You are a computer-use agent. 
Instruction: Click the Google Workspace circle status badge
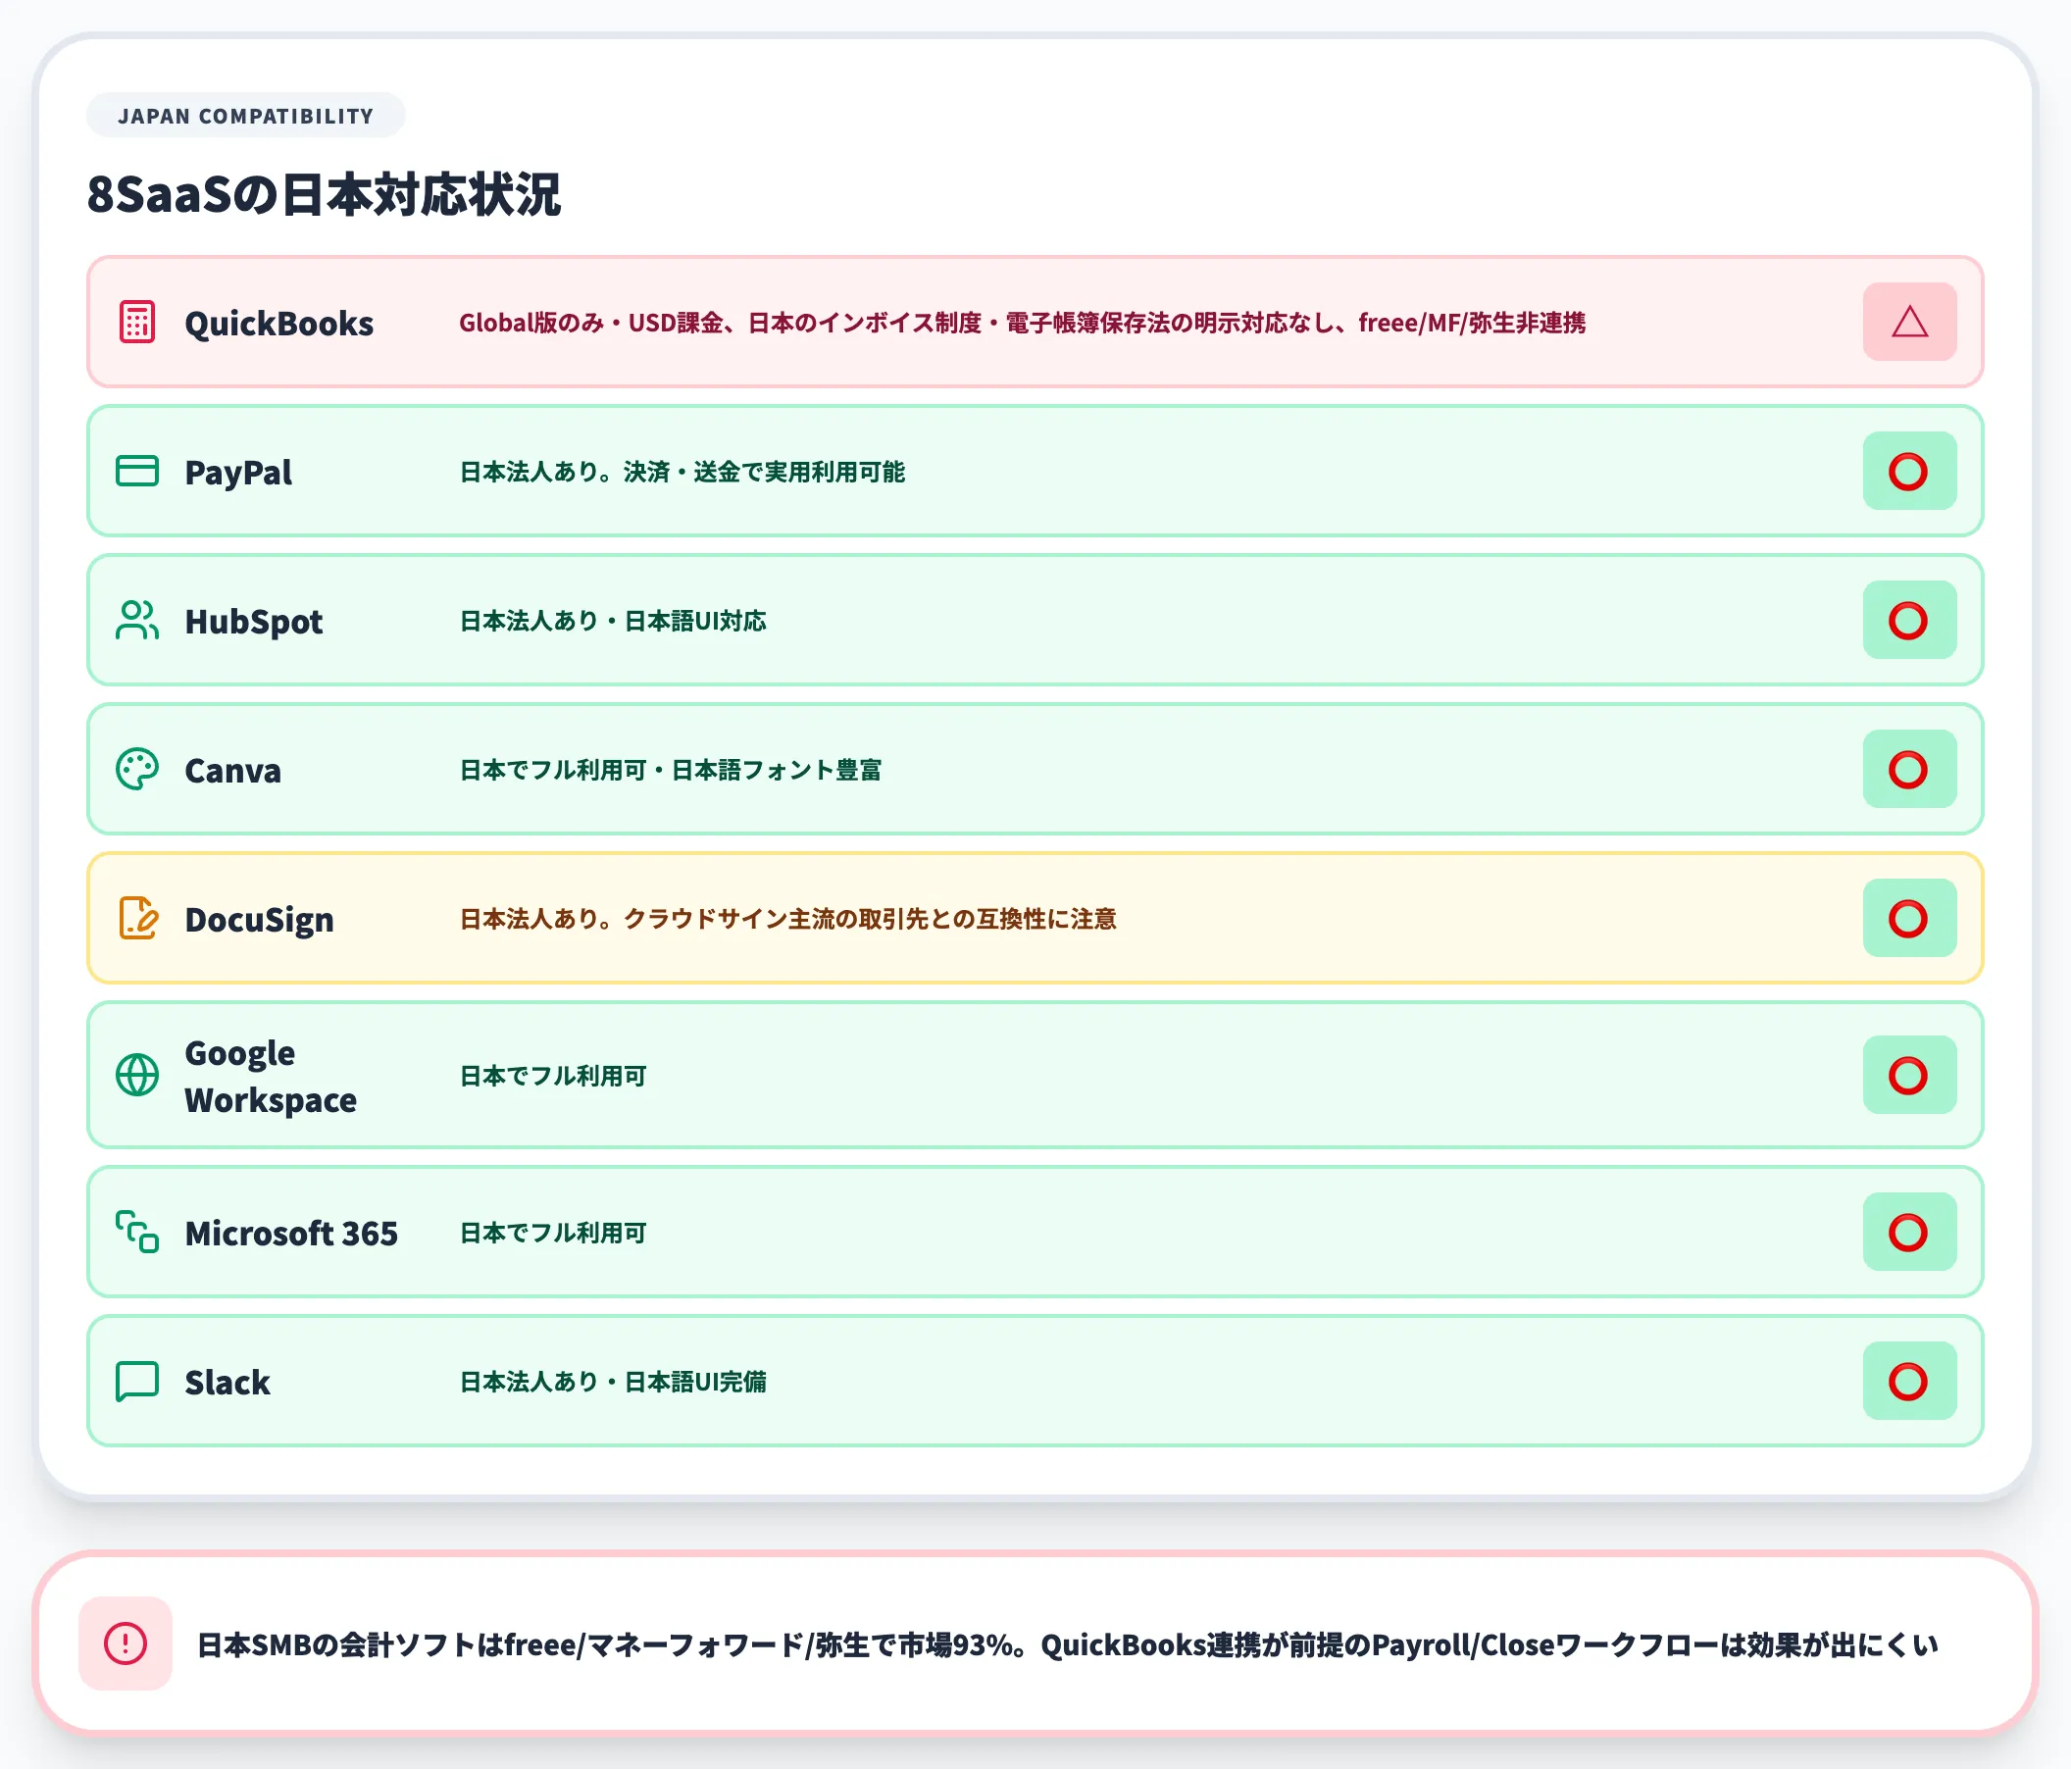coord(1909,1076)
